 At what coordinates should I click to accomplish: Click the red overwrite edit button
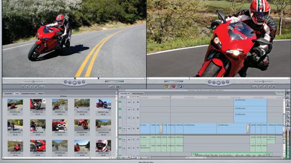(x=174, y=86)
